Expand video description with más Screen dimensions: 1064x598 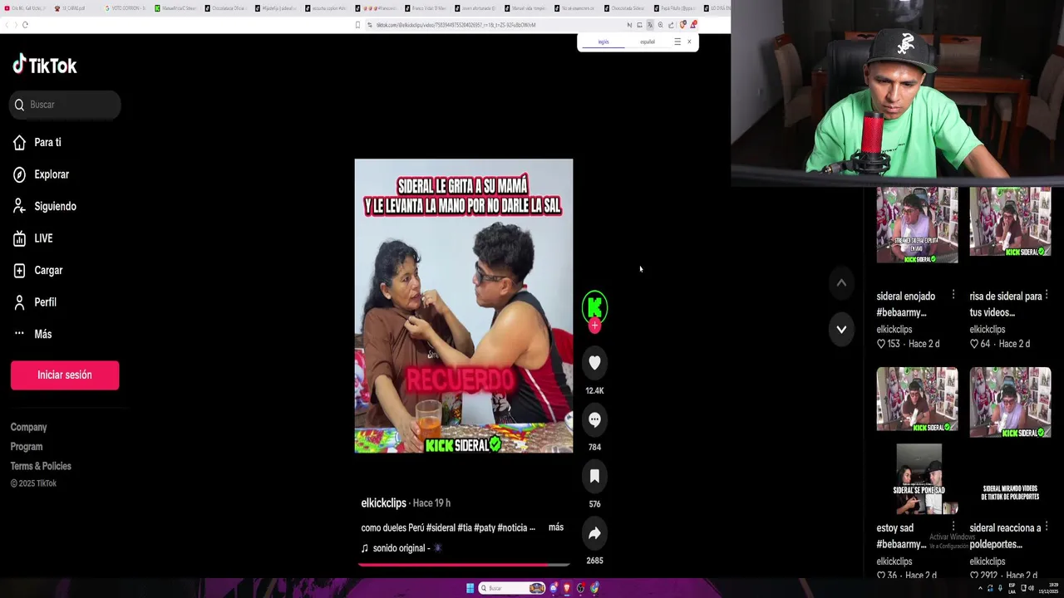[x=556, y=527]
